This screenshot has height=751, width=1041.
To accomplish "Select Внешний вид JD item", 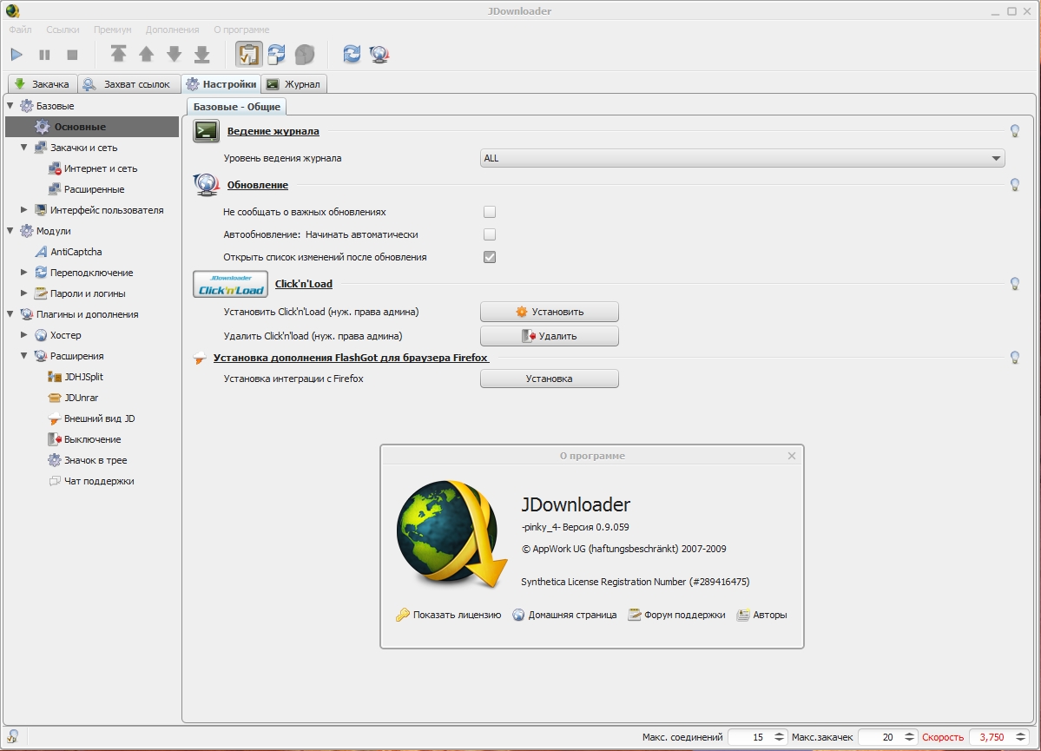I will pyautogui.click(x=92, y=418).
